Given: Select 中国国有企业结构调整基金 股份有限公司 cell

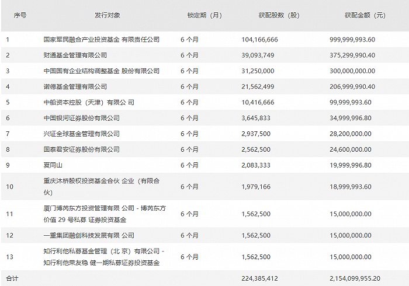Looking at the screenshot, I should (x=102, y=71).
